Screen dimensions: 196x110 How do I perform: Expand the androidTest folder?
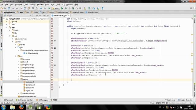tap(13, 39)
